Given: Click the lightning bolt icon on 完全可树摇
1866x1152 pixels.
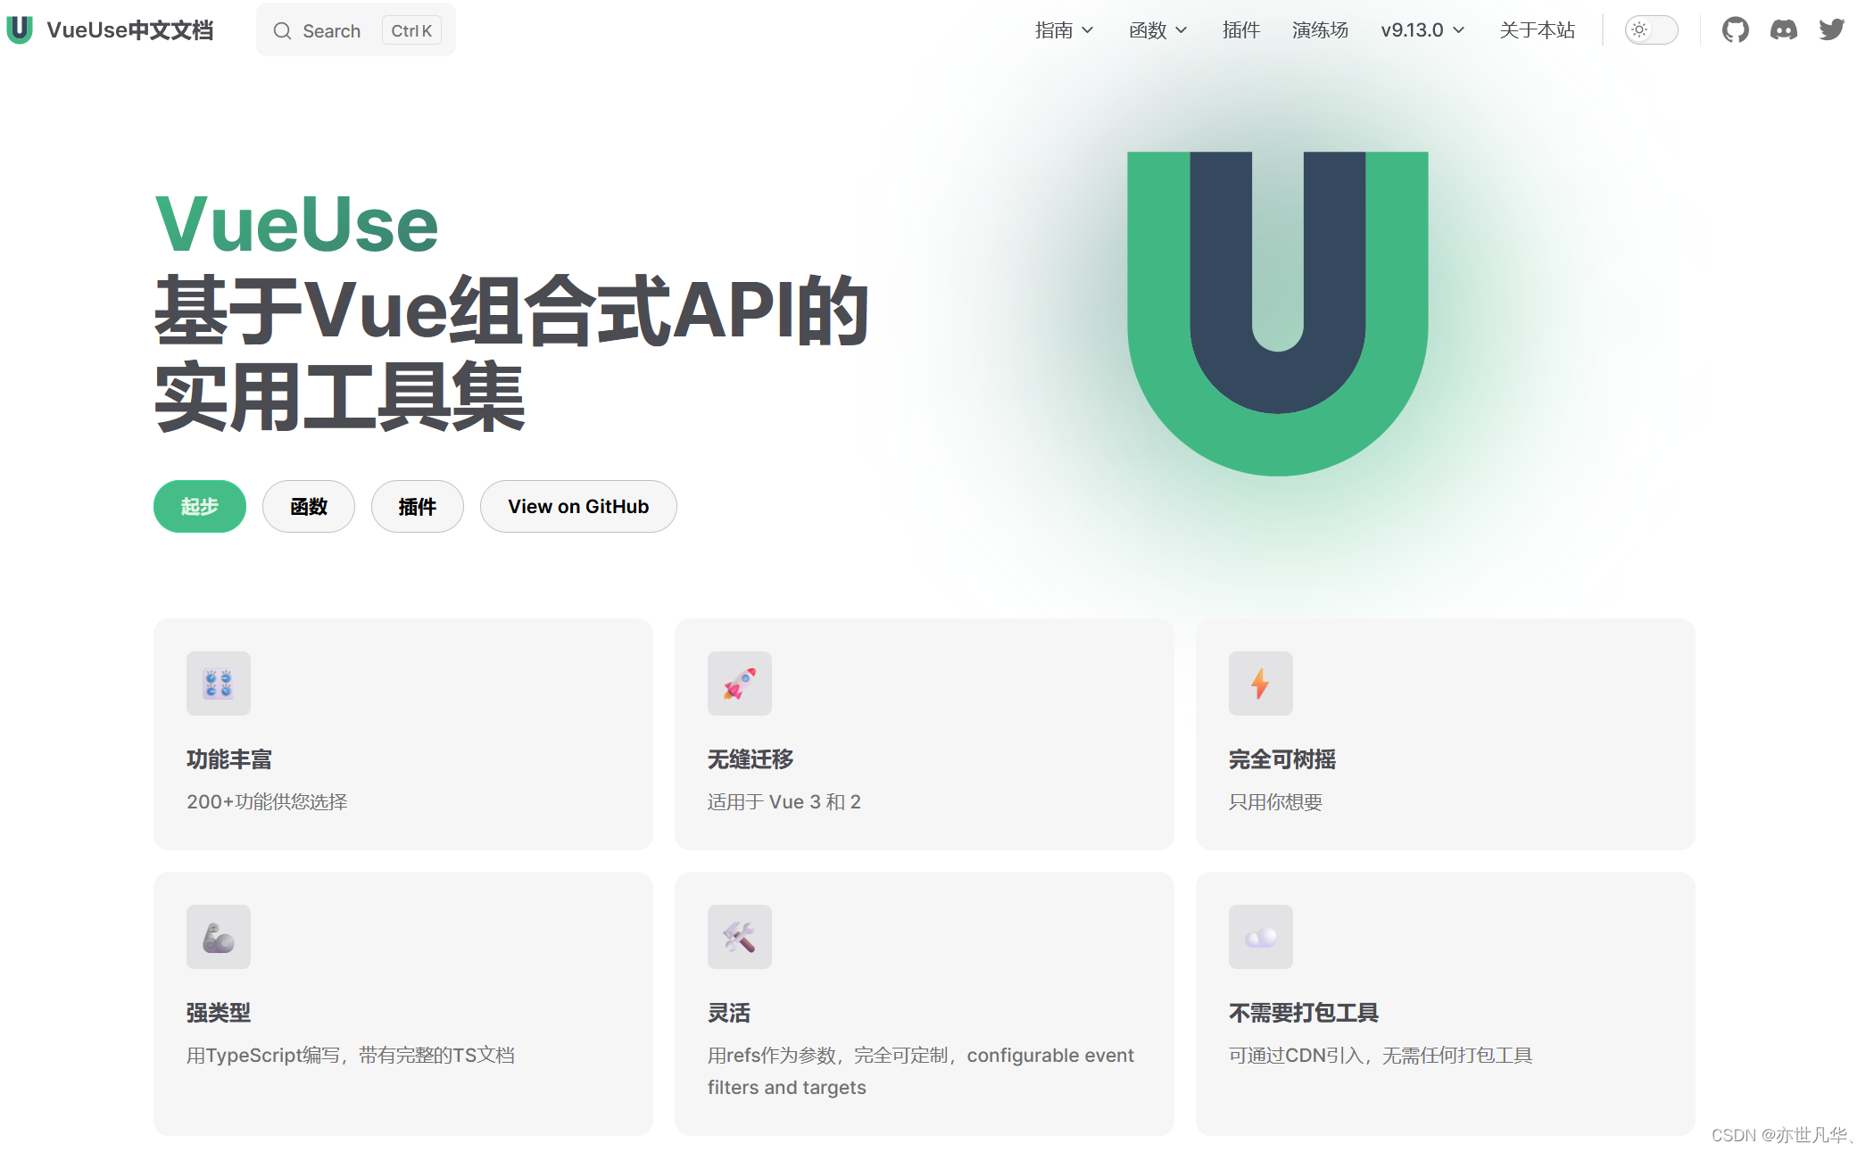Looking at the screenshot, I should (x=1260, y=684).
